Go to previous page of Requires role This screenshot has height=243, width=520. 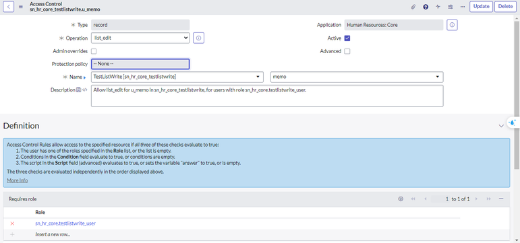[425, 199]
